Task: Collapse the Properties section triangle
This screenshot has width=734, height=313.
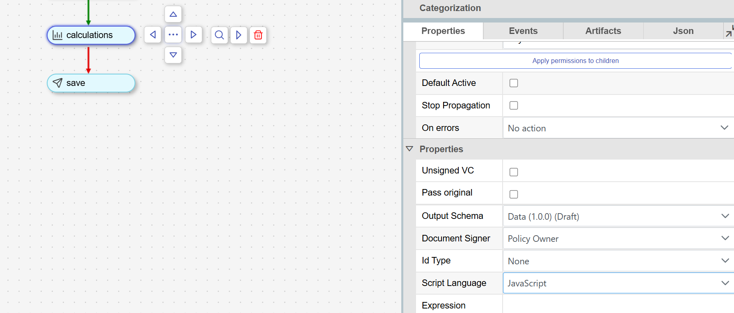Action: pos(409,149)
